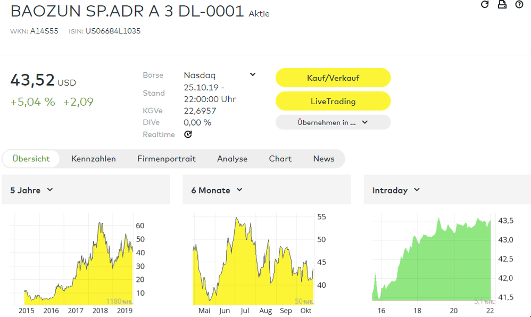Screen dimensions: 531x317
Task: Expand the 6 Monate period dropdown
Action: [239, 190]
